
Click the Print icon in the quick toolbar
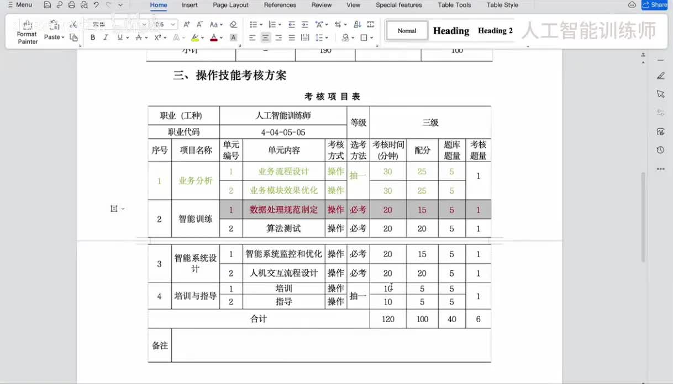[72, 5]
